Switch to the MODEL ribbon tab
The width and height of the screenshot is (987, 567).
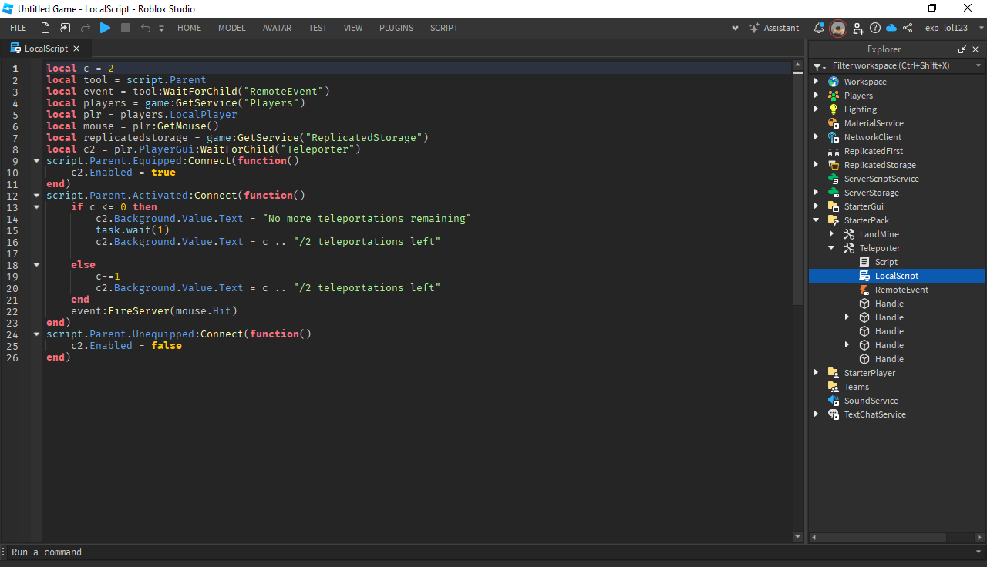coord(231,28)
